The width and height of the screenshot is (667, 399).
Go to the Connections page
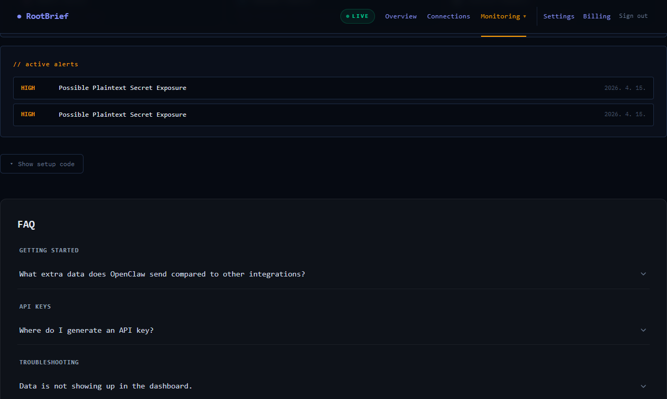[449, 16]
